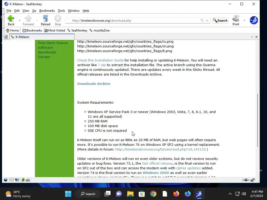Open Browser from status bar globe icon
Image resolution: width=267 pixels, height=200 pixels.
(6, 180)
